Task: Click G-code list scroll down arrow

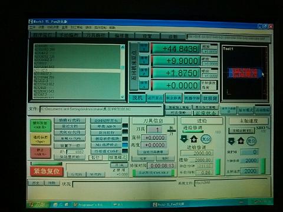Action: (123, 97)
